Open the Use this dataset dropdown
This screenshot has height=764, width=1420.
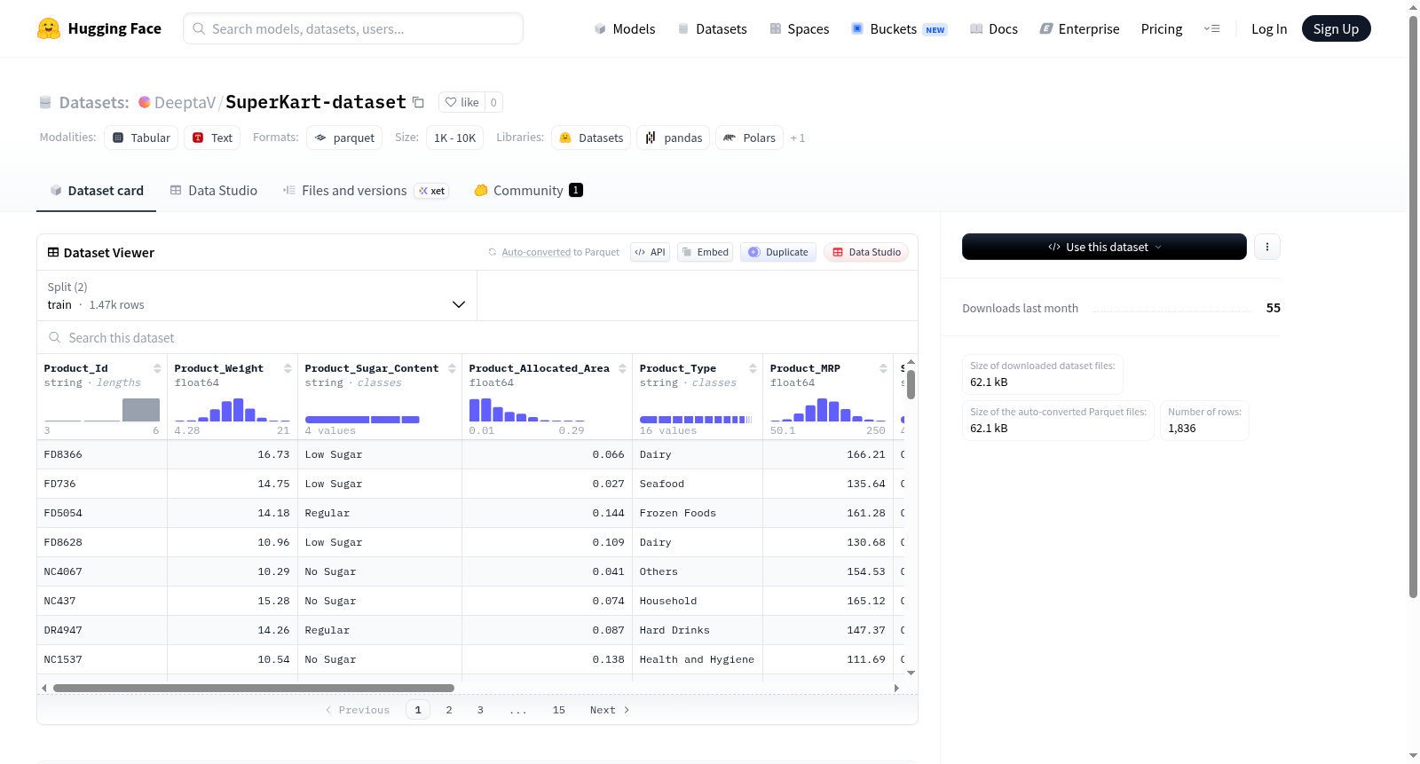(1104, 247)
